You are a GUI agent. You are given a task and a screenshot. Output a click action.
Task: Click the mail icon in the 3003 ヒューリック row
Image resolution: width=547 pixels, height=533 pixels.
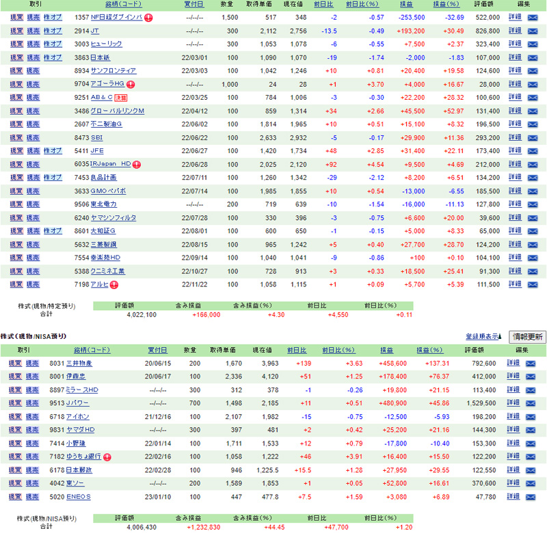click(533, 44)
